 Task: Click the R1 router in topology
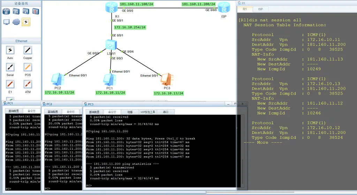112,7
